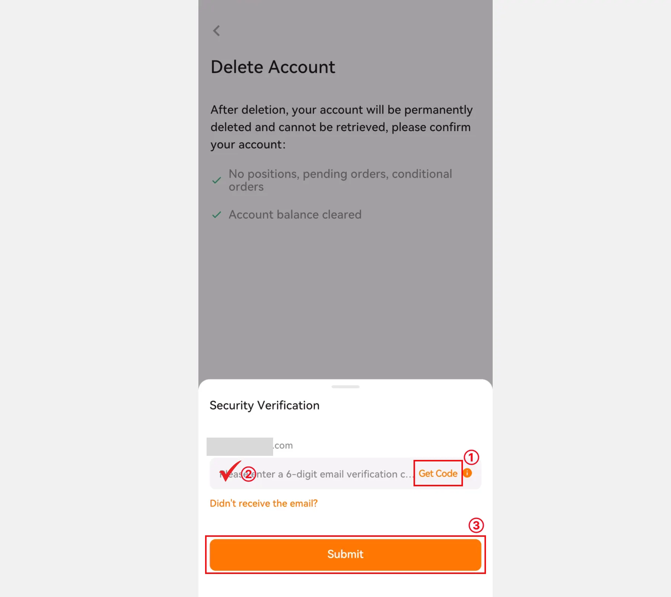
Task: Open "Didn't receive the email?" help link
Action: [264, 503]
